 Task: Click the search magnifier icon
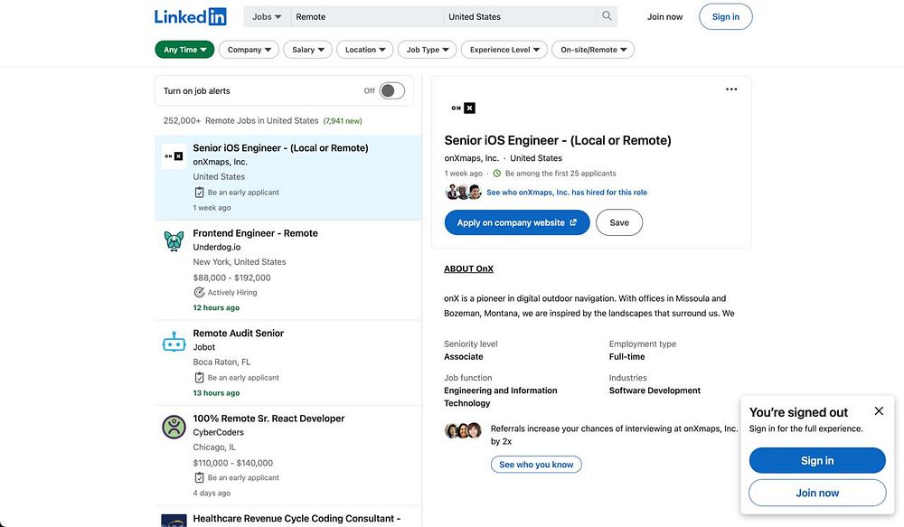tap(607, 16)
